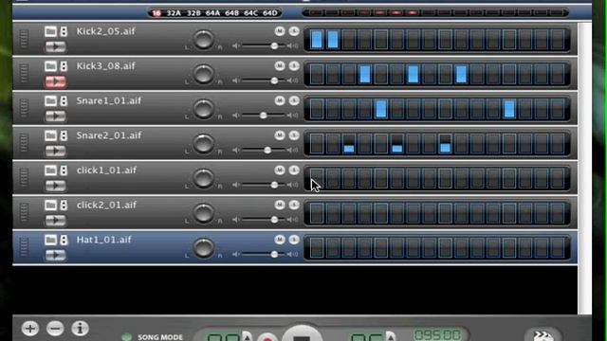Click drag handle of Kick3_08.aif track
This screenshot has width=607, height=341.
[24, 73]
